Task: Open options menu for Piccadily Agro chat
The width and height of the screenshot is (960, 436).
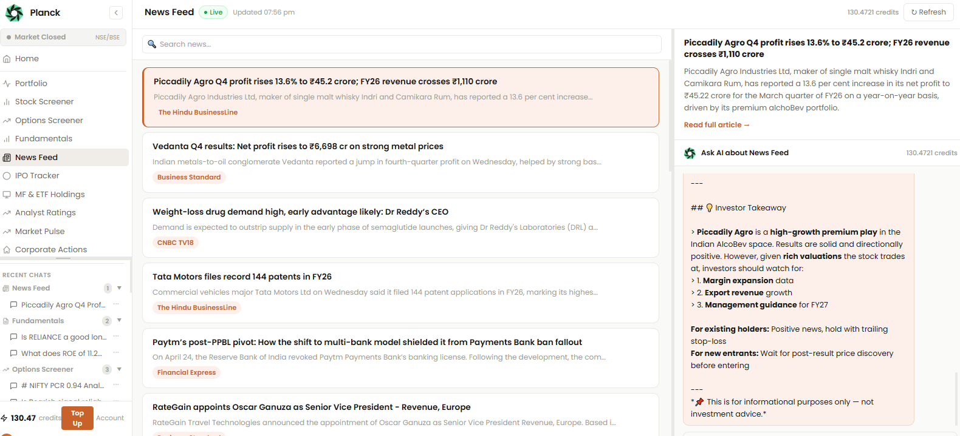Action: point(116,304)
